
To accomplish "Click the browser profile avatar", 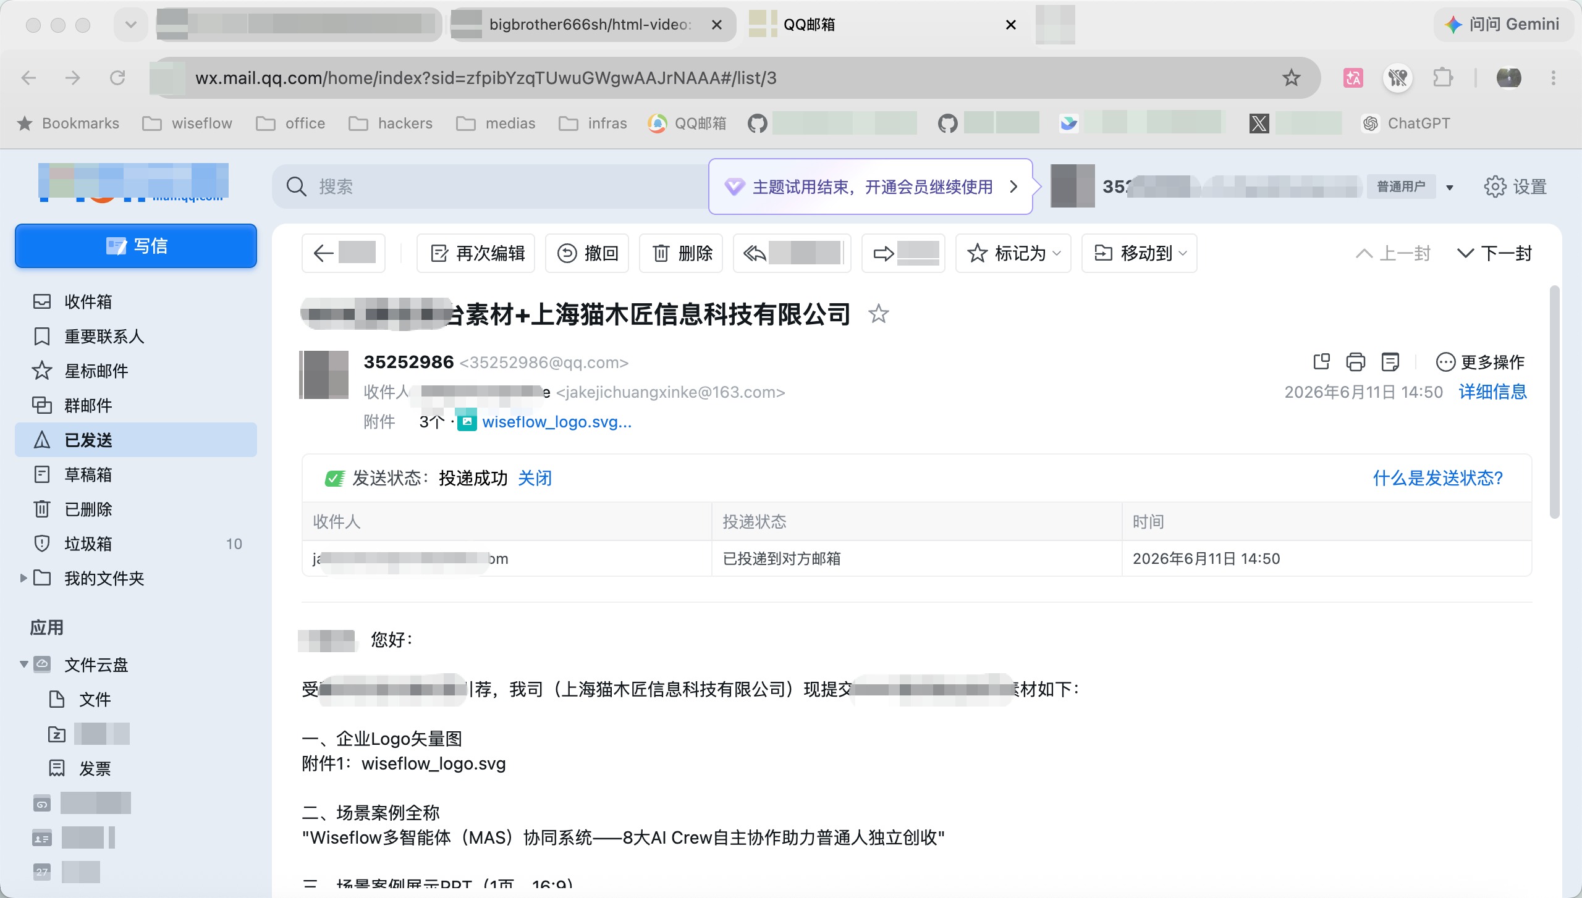I will pyautogui.click(x=1508, y=78).
